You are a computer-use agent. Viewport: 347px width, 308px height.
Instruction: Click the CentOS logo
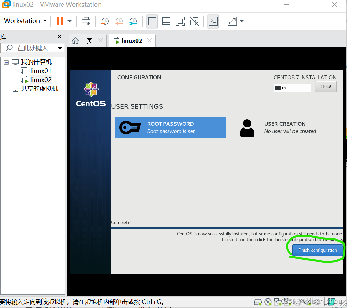91,94
